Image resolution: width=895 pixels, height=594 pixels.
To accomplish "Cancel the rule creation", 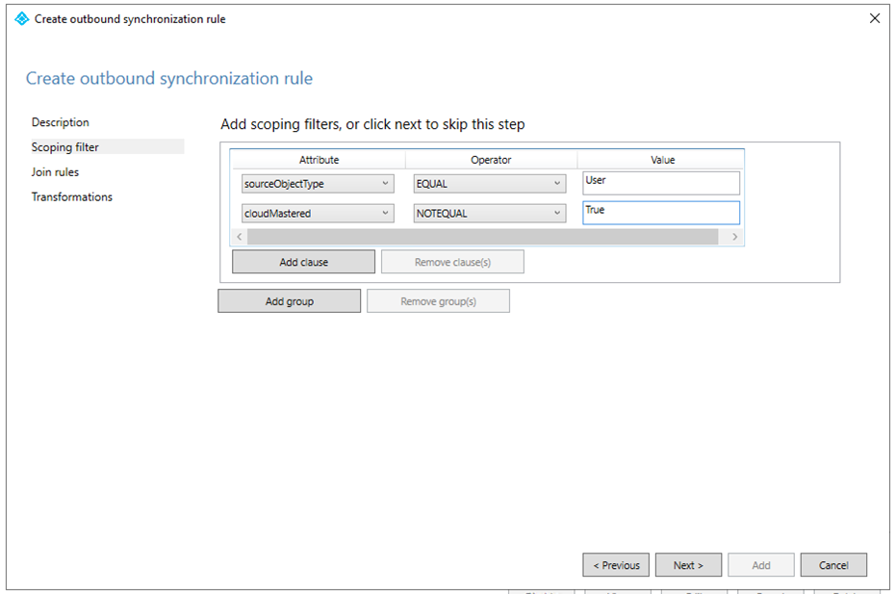I will pyautogui.click(x=833, y=565).
